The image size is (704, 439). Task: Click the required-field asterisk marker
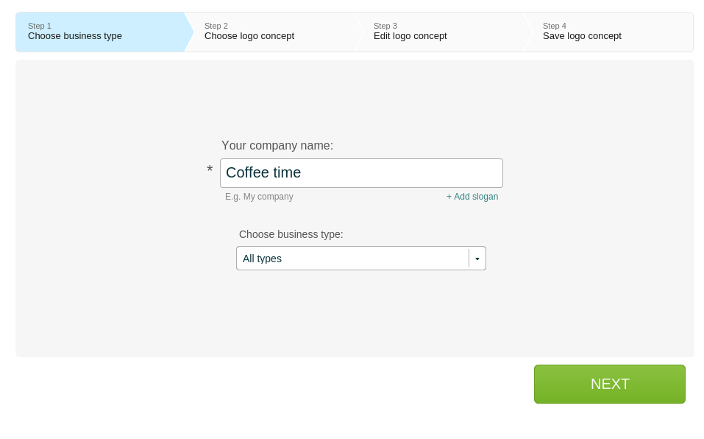210,170
